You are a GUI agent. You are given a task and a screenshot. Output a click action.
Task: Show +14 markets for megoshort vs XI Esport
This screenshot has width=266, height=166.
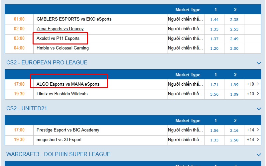253,140
